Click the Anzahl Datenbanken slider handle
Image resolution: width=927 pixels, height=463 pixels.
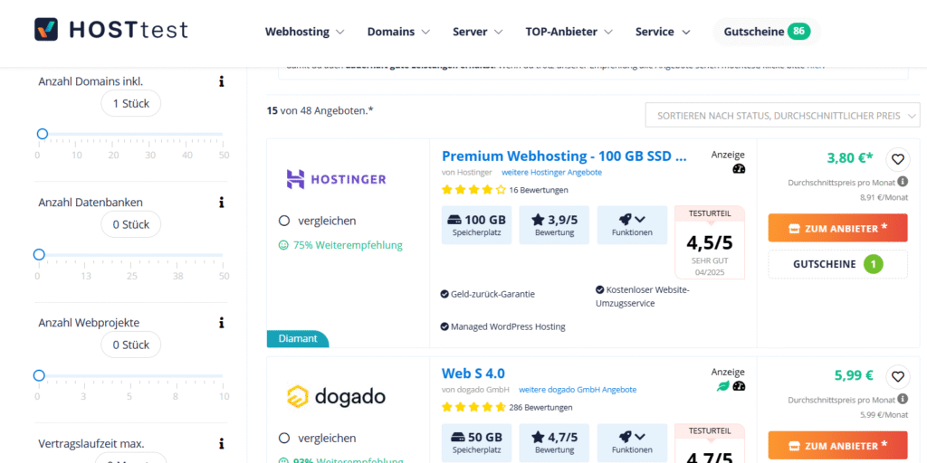pyautogui.click(x=39, y=255)
